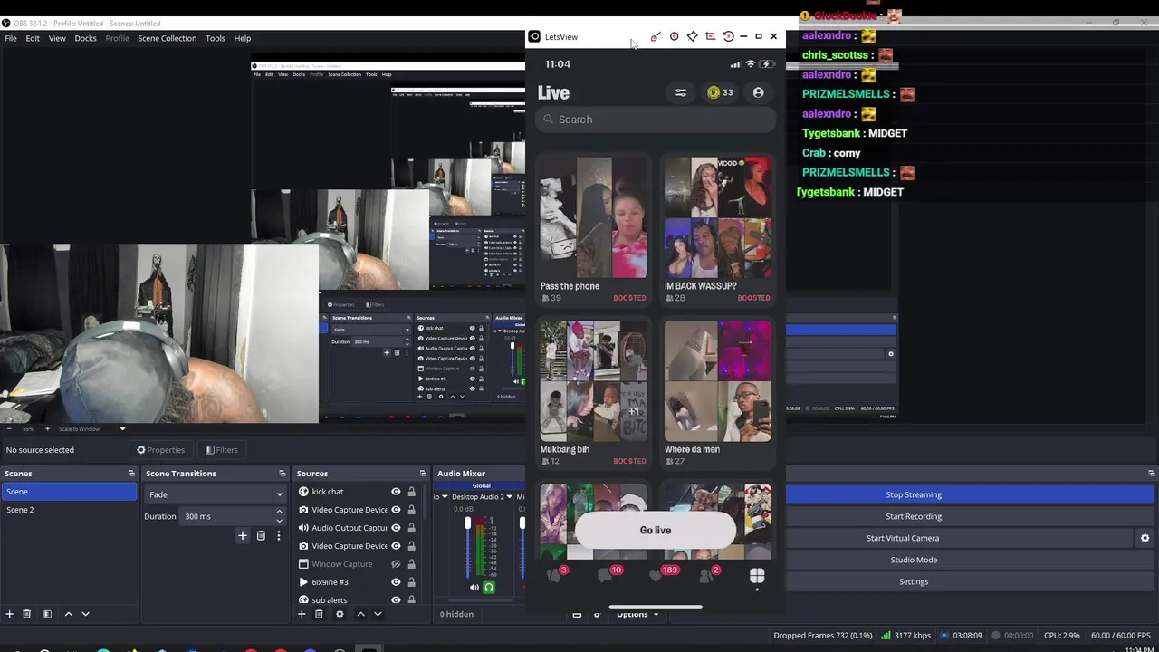The image size is (1159, 652).
Task: Open the Pass the phone live thumbnail
Action: [593, 217]
